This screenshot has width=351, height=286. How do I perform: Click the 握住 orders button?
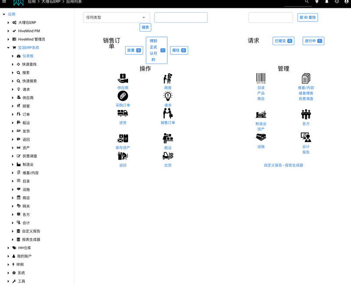point(179,50)
